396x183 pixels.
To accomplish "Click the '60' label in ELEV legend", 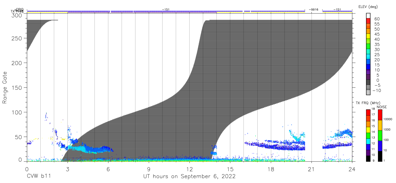I will (x=377, y=19).
